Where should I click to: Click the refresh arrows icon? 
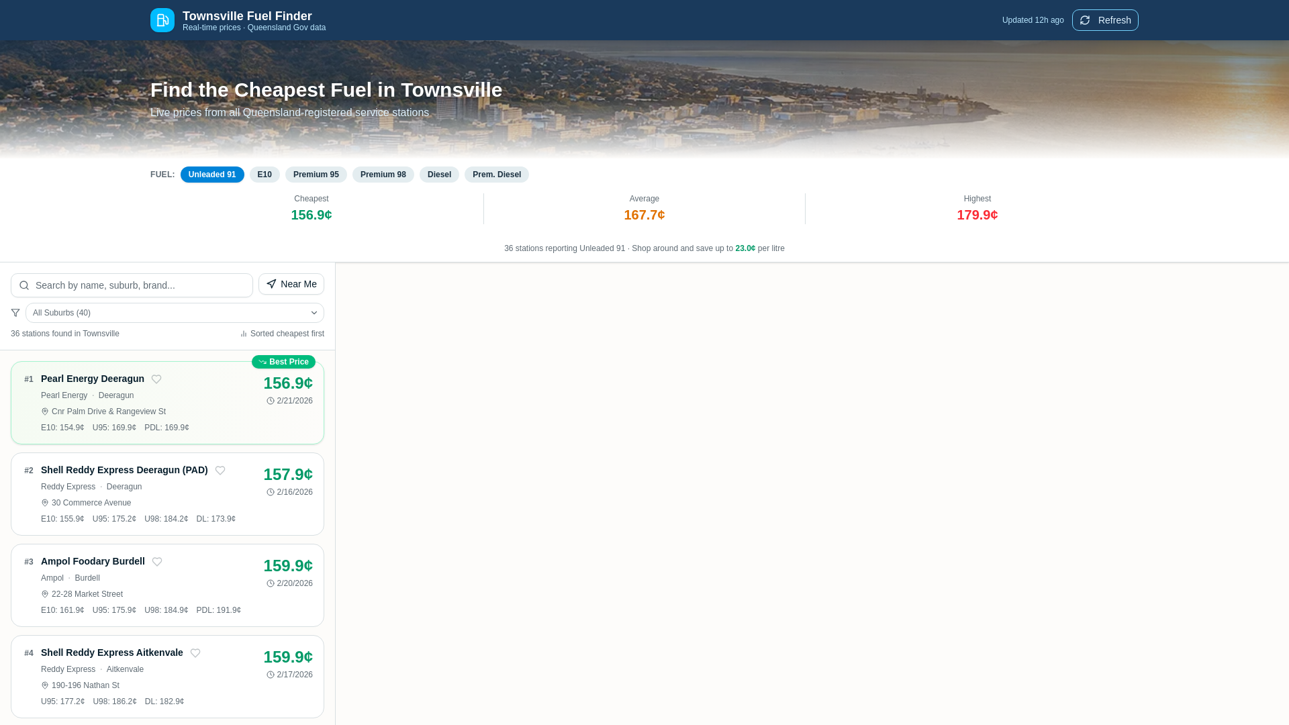pos(1085,20)
